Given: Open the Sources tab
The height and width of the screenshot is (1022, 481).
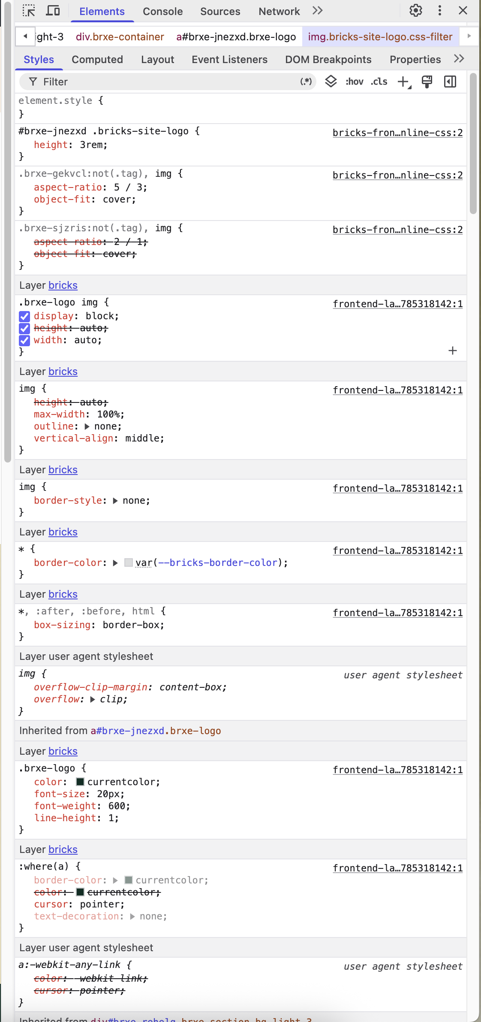Looking at the screenshot, I should 220,12.
